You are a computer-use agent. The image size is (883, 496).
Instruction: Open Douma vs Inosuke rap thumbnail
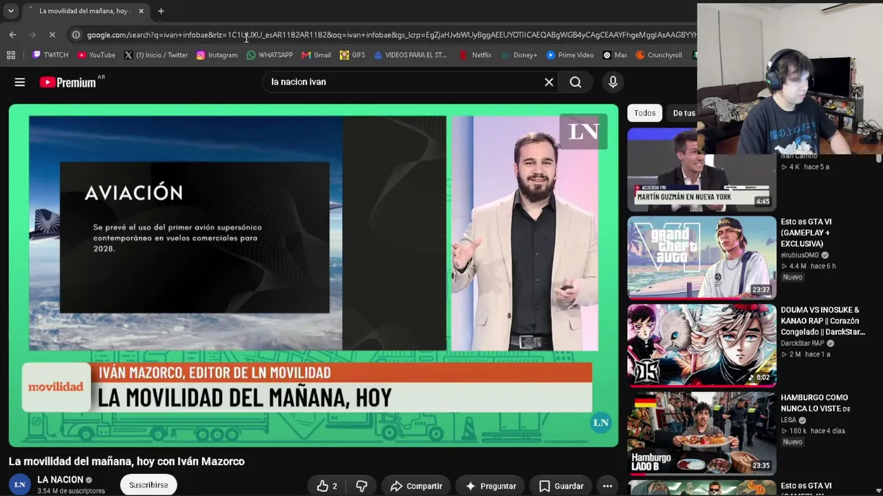(x=702, y=345)
